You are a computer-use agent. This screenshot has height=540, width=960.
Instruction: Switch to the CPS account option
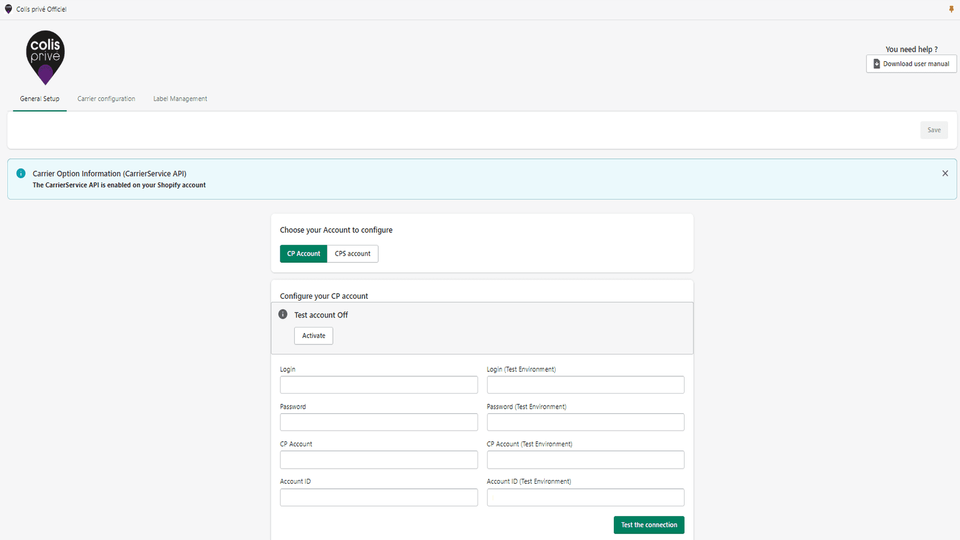click(x=352, y=253)
